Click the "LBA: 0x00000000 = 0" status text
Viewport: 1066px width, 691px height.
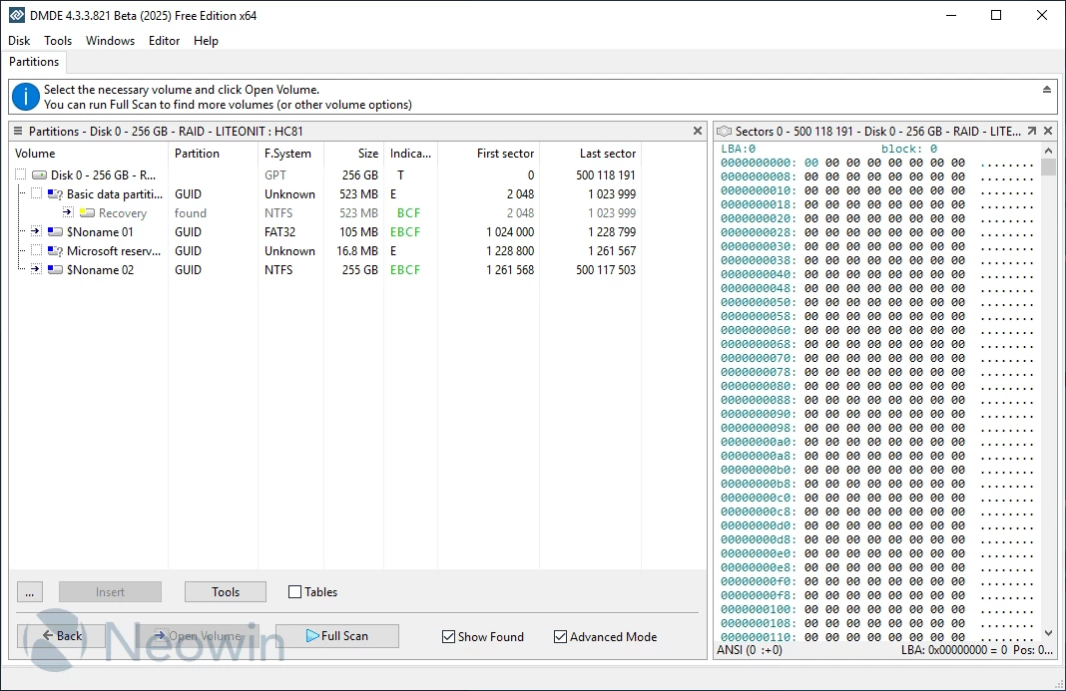[954, 650]
